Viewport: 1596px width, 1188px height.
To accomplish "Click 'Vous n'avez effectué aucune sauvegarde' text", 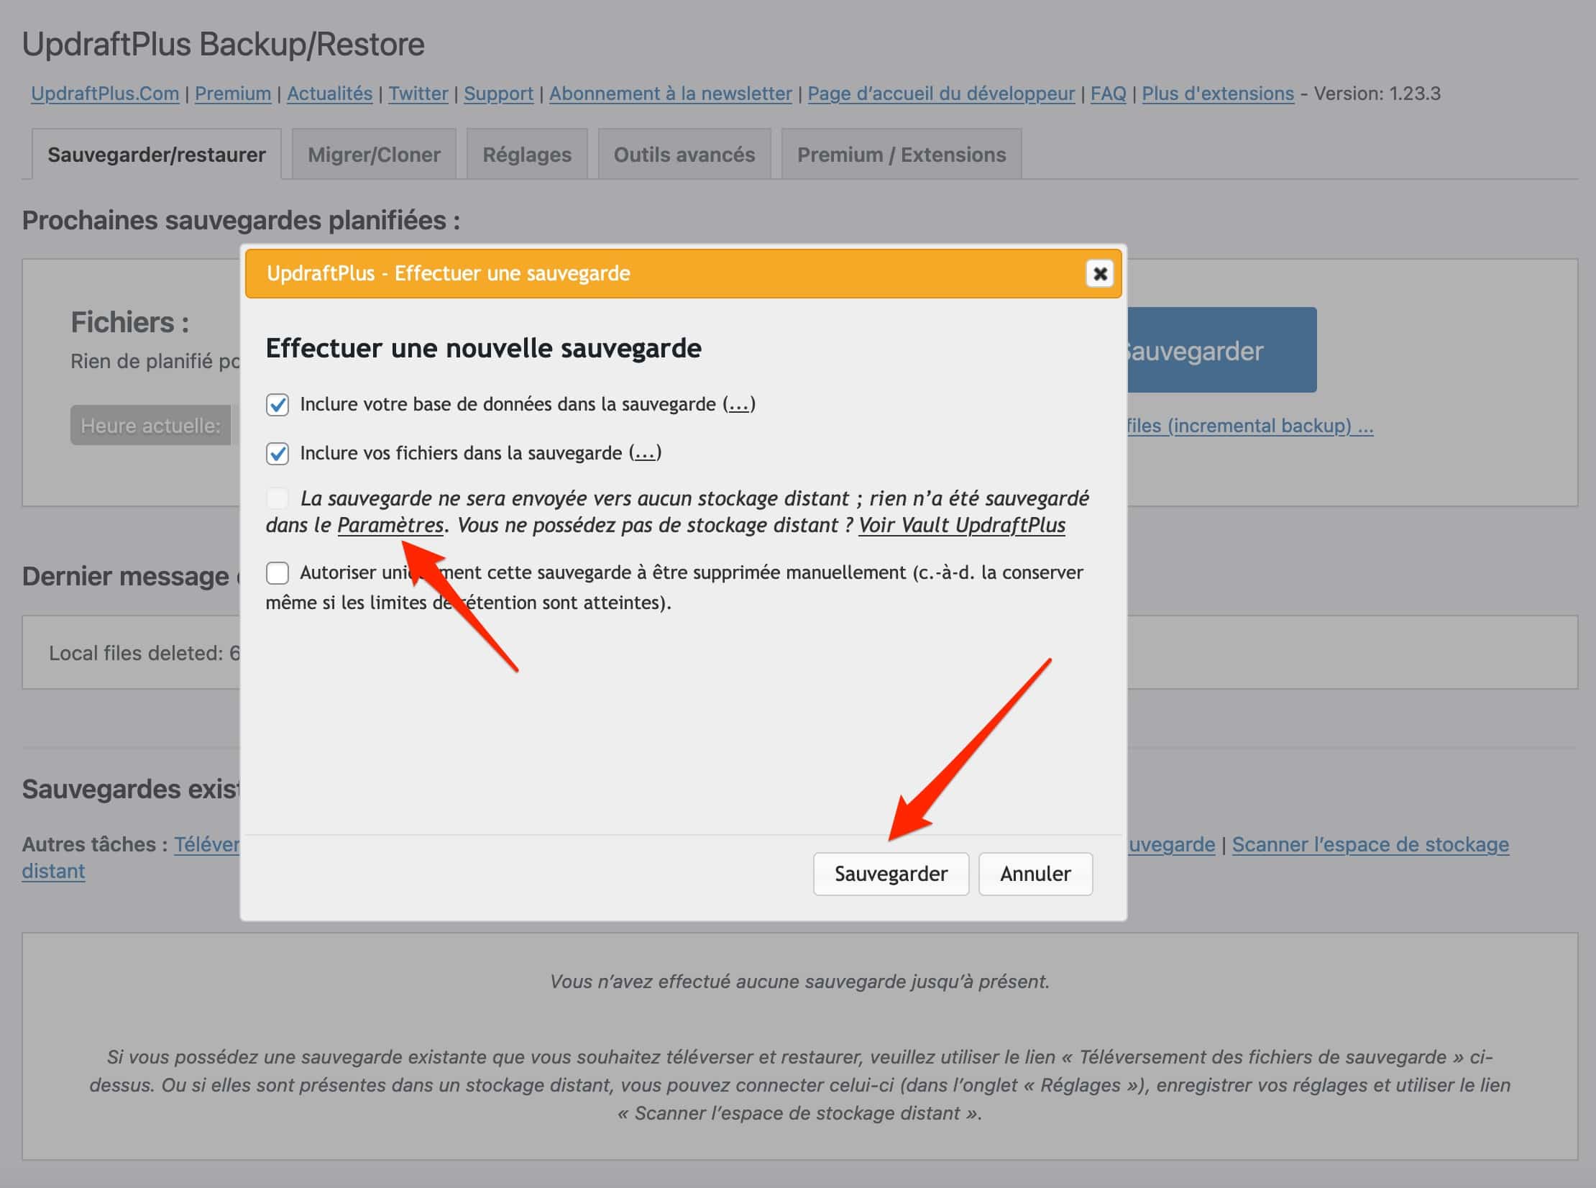I will click(799, 982).
